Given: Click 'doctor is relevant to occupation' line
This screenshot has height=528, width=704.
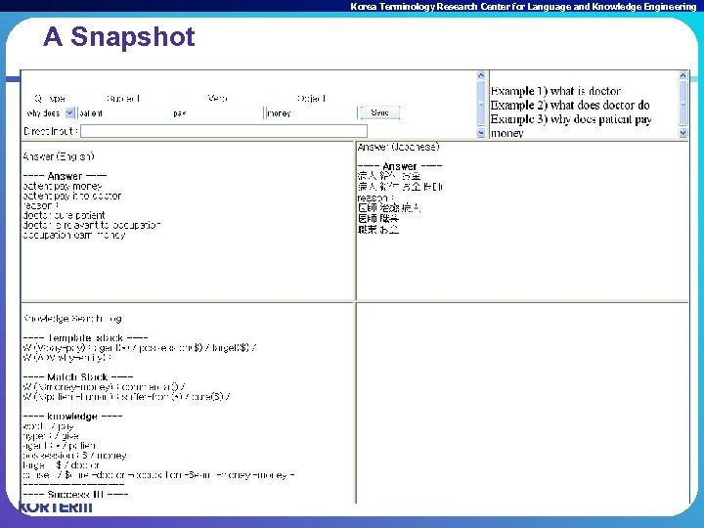Looking at the screenshot, I should tap(92, 225).
